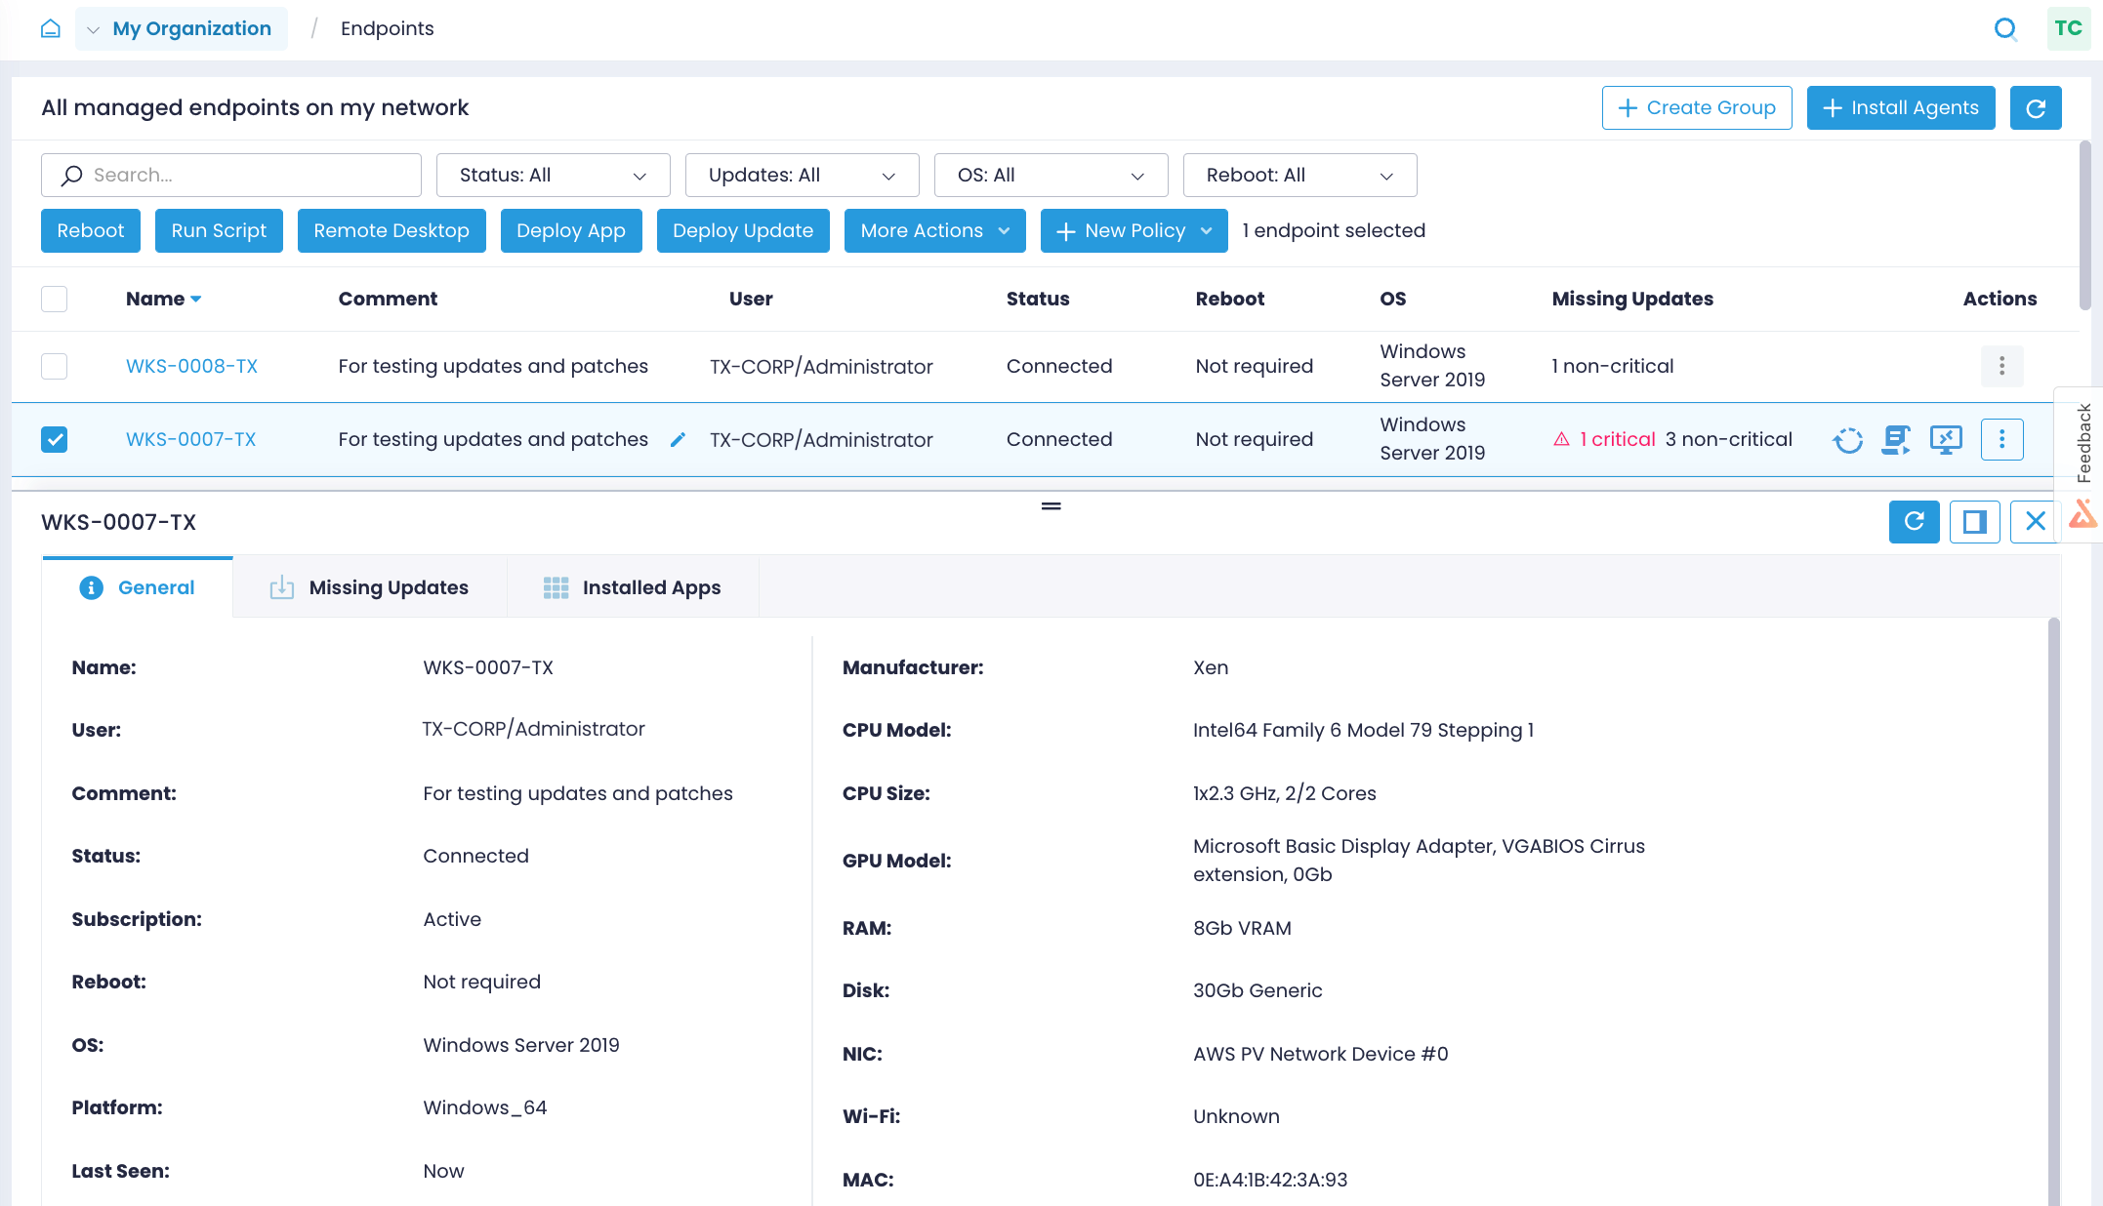Viewport: 2103px width, 1206px height.
Task: Switch to the General tab
Action: pos(138,587)
